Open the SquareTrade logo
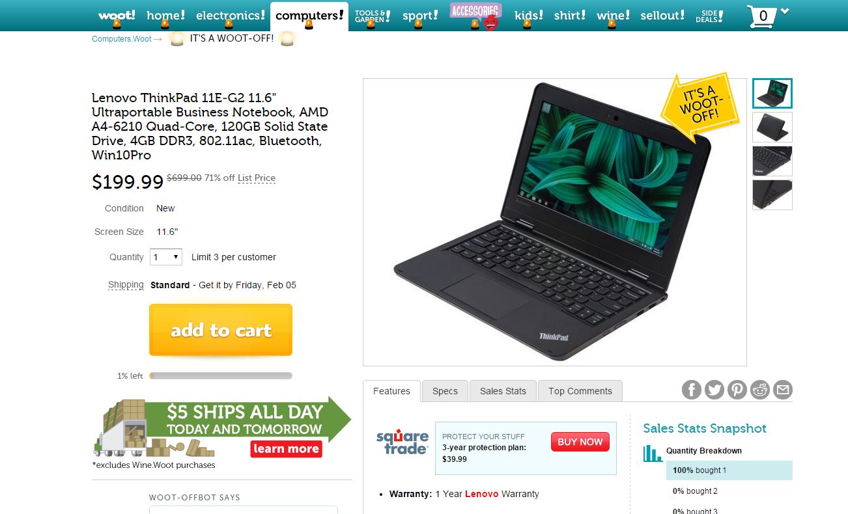This screenshot has width=848, height=514. [402, 442]
